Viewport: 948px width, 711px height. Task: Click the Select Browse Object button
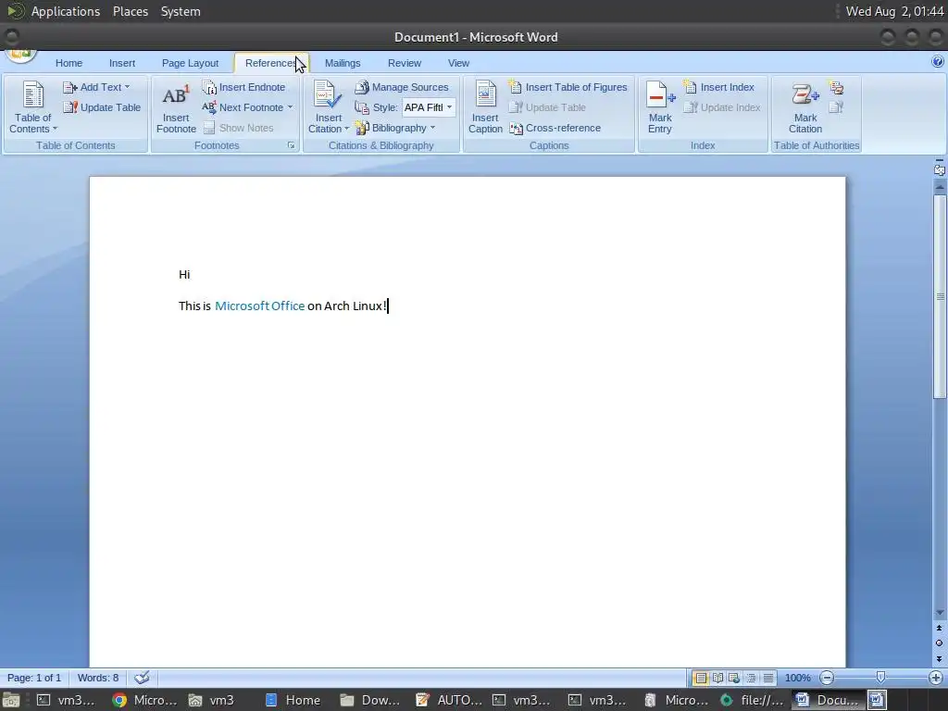(x=940, y=643)
